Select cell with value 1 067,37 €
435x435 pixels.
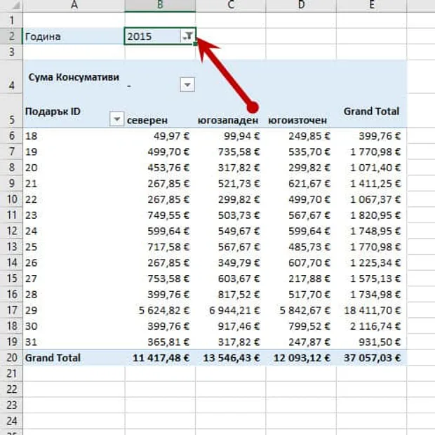pos(371,199)
